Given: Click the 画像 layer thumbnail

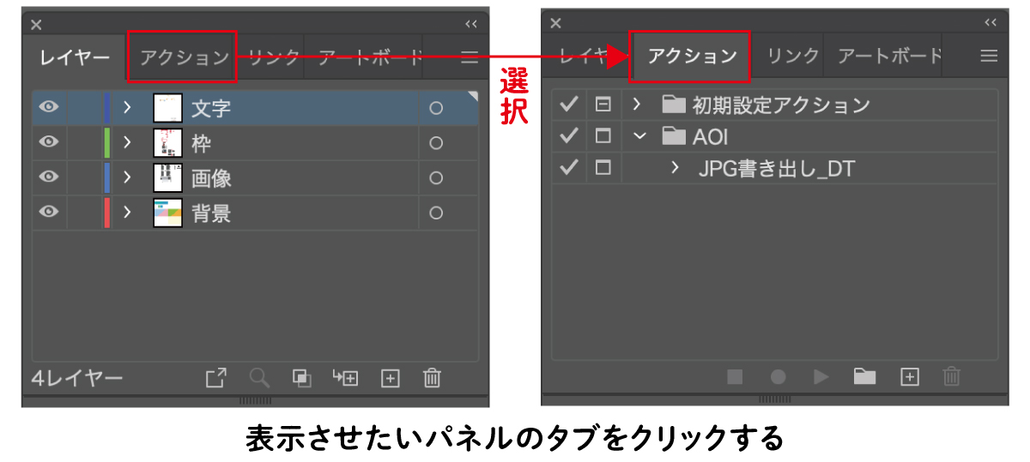Looking at the screenshot, I should point(167,177).
